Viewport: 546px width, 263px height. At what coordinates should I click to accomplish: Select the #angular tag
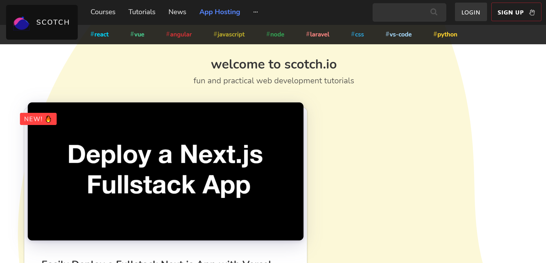click(179, 34)
